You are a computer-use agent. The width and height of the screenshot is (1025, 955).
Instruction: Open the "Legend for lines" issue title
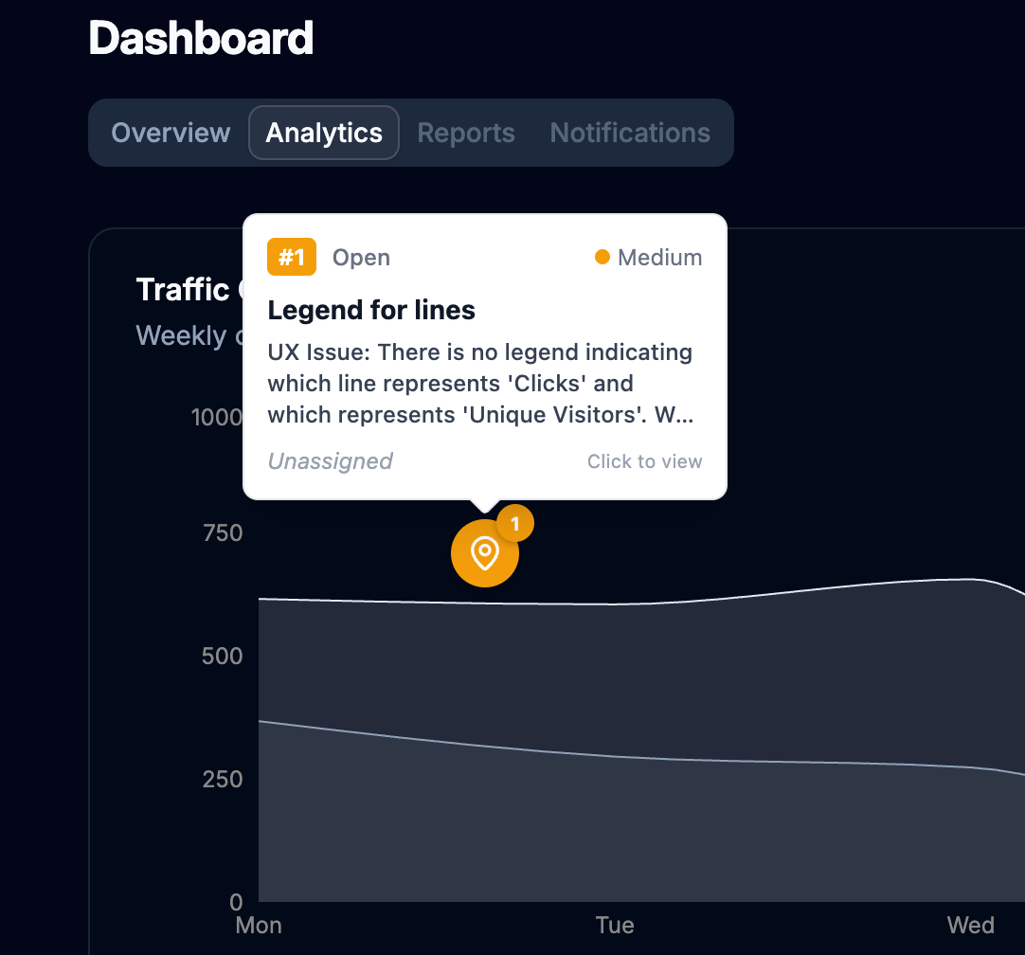click(371, 310)
